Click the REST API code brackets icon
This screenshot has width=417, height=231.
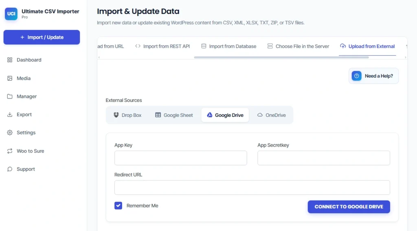point(138,46)
